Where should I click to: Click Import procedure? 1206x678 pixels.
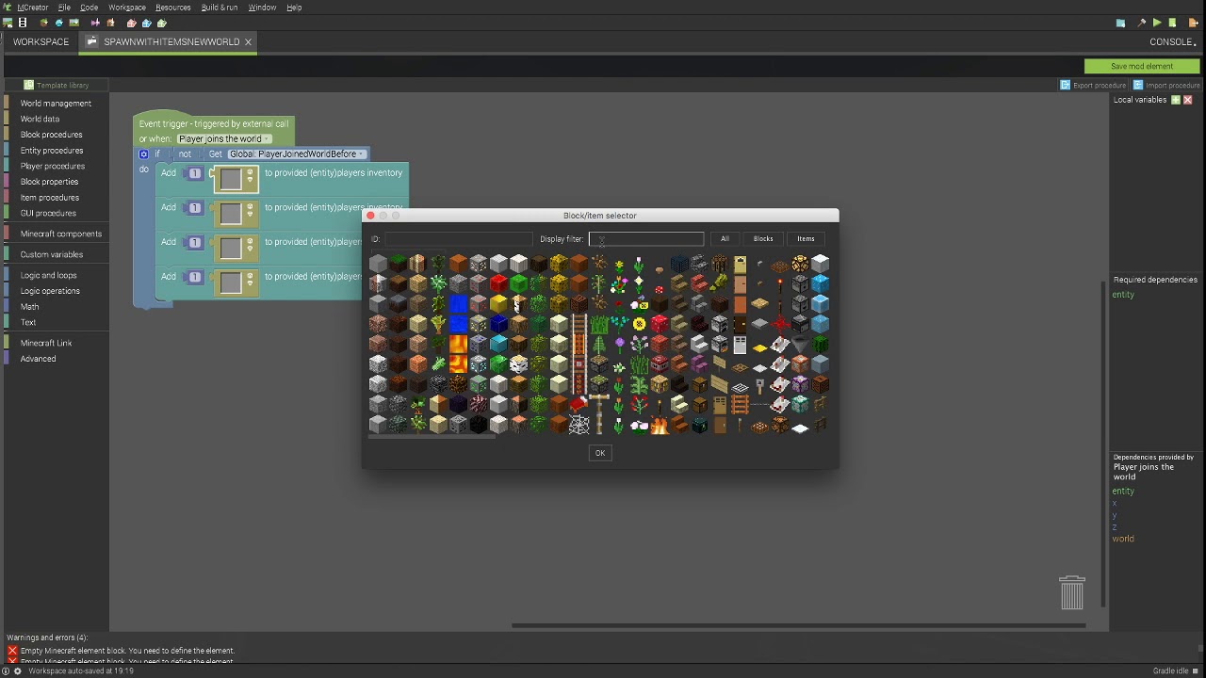(1166, 85)
